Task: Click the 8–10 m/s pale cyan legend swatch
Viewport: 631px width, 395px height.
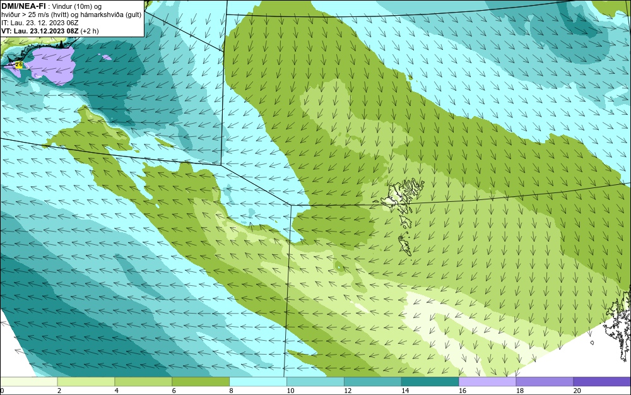Action: [x=258, y=382]
